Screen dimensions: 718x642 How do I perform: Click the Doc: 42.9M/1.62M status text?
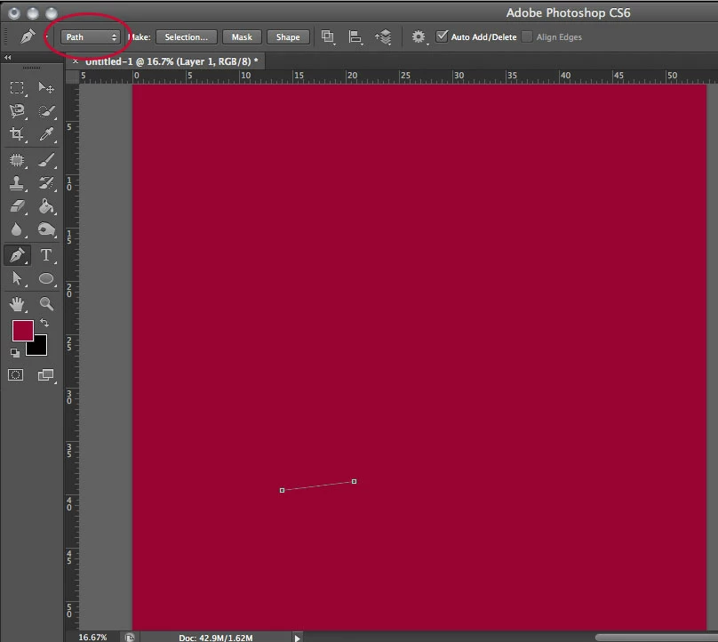[x=216, y=638]
